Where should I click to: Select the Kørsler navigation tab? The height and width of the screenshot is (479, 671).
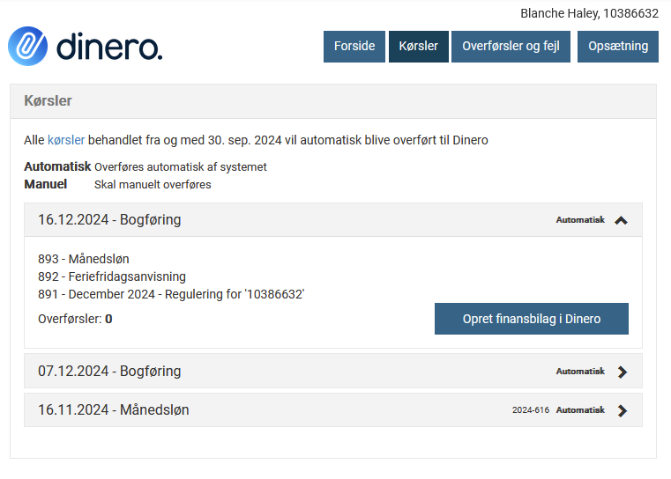tap(419, 46)
